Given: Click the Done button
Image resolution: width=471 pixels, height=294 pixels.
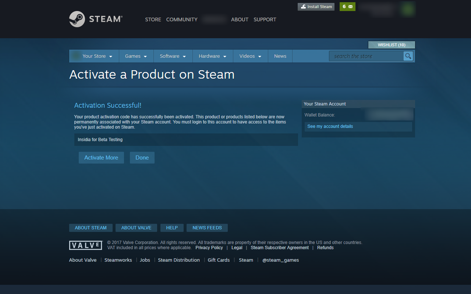Looking at the screenshot, I should 142,157.
